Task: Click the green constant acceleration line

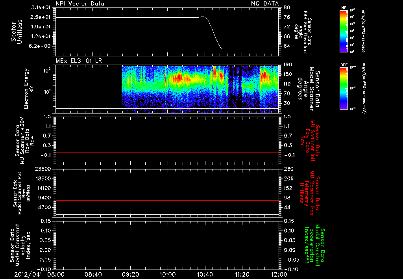Action: [x=167, y=250]
